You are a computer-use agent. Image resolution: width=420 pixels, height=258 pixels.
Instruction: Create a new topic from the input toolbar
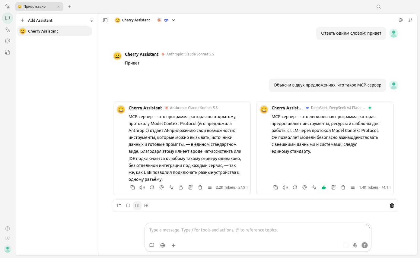[152, 245]
